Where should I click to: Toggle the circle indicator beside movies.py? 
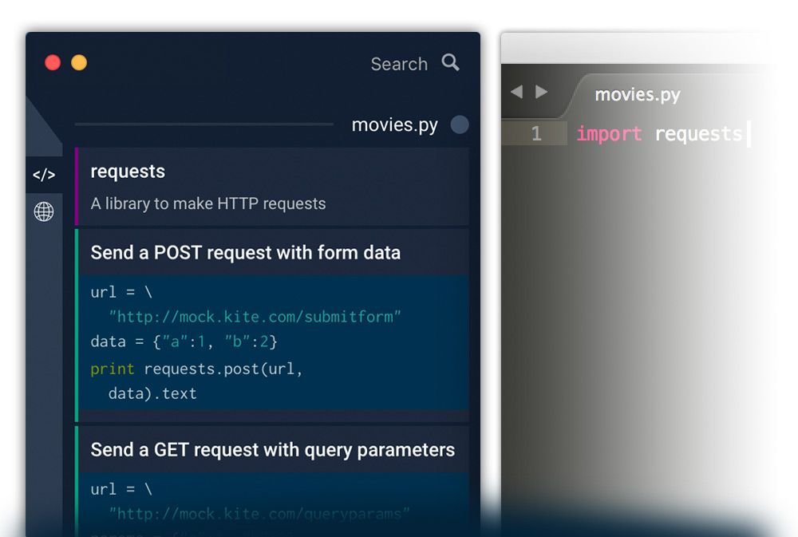[x=460, y=125]
